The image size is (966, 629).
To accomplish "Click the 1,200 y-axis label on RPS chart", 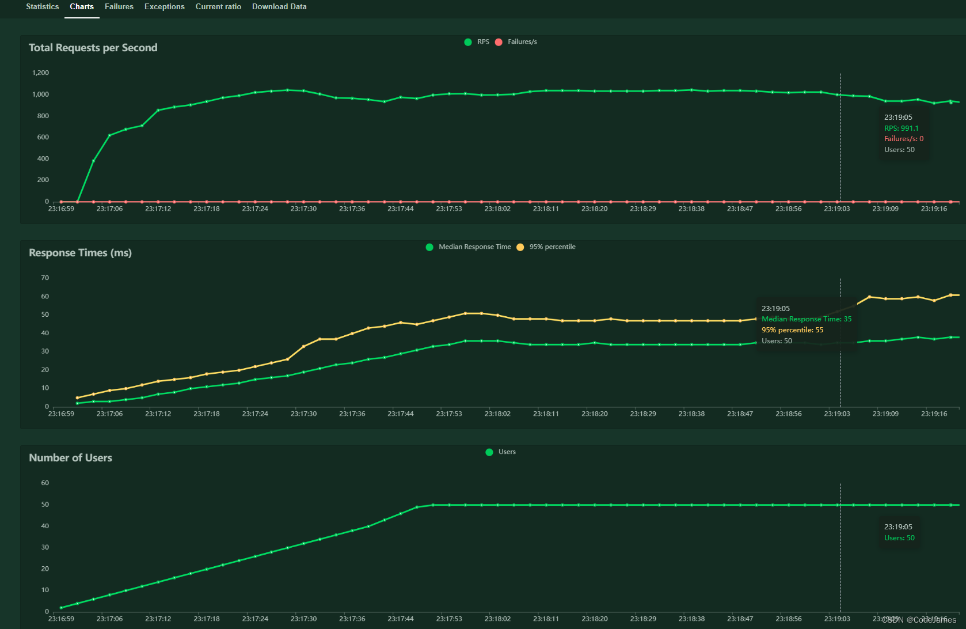I will 41,73.
